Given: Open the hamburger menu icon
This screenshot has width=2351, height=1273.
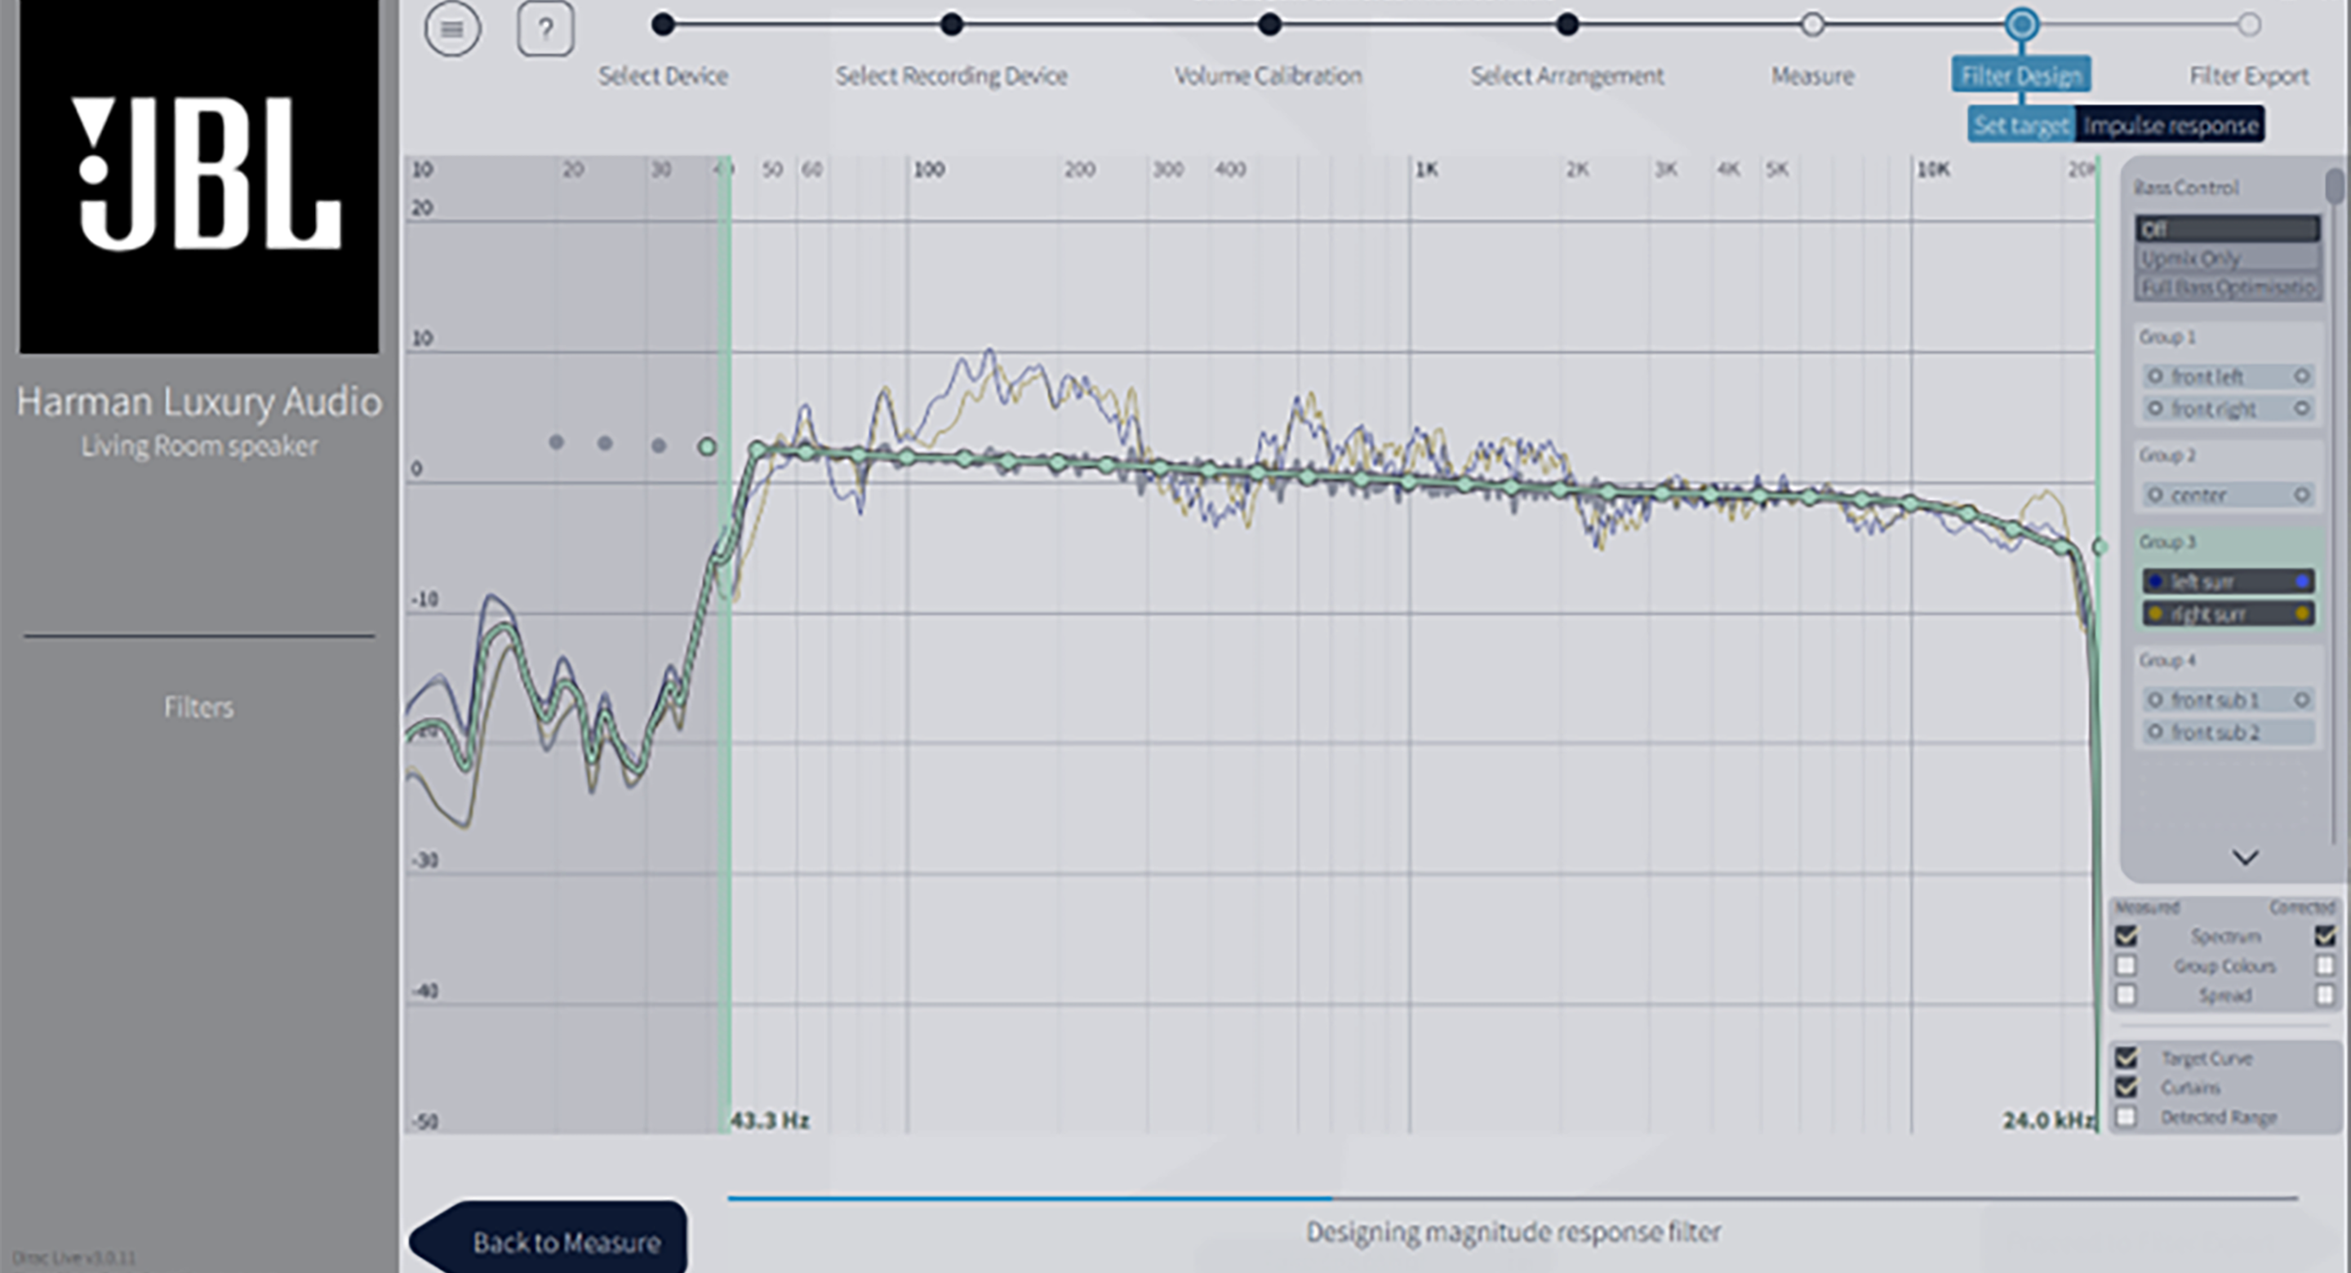Looking at the screenshot, I should click(x=451, y=29).
